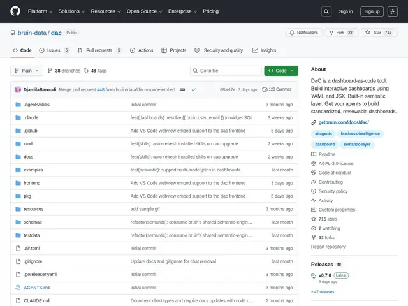Open the main branch dropdown
The width and height of the screenshot is (408, 306).
(27, 71)
